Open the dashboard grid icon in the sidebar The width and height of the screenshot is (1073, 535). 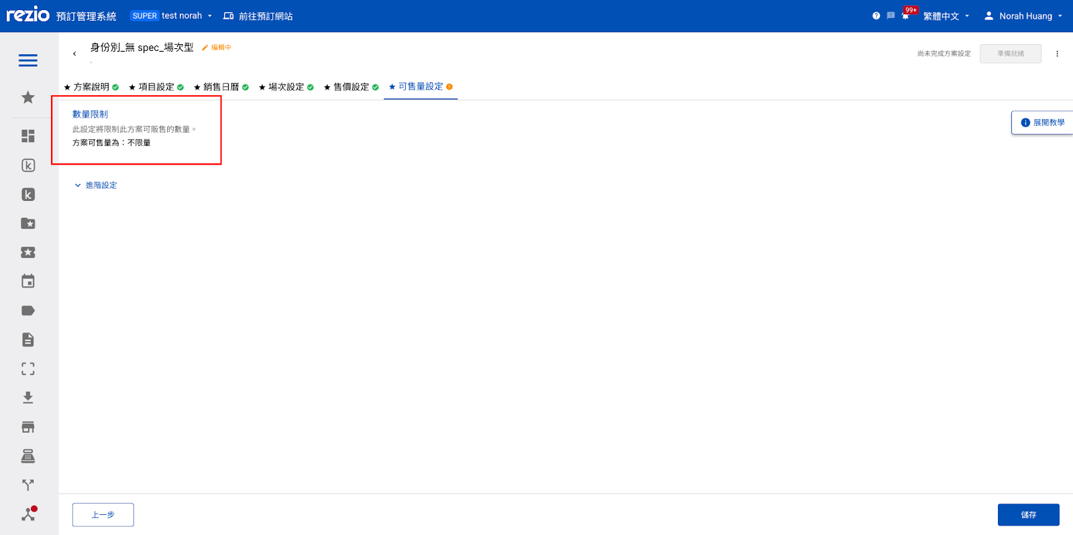[x=28, y=136]
